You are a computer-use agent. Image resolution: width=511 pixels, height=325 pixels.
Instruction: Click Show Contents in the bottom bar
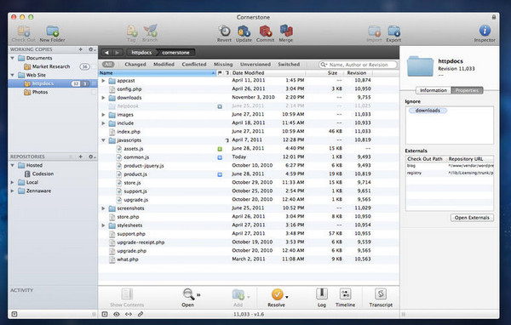127,294
